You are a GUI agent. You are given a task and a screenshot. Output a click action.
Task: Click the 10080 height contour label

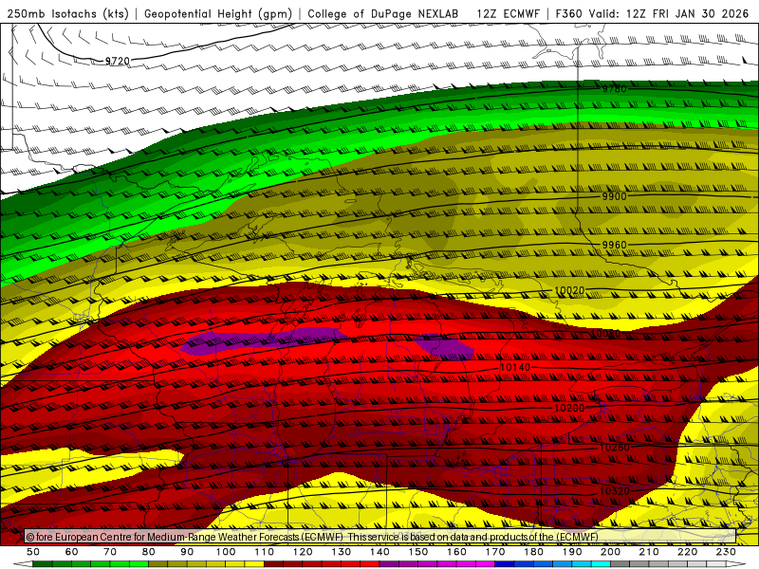coord(605,334)
